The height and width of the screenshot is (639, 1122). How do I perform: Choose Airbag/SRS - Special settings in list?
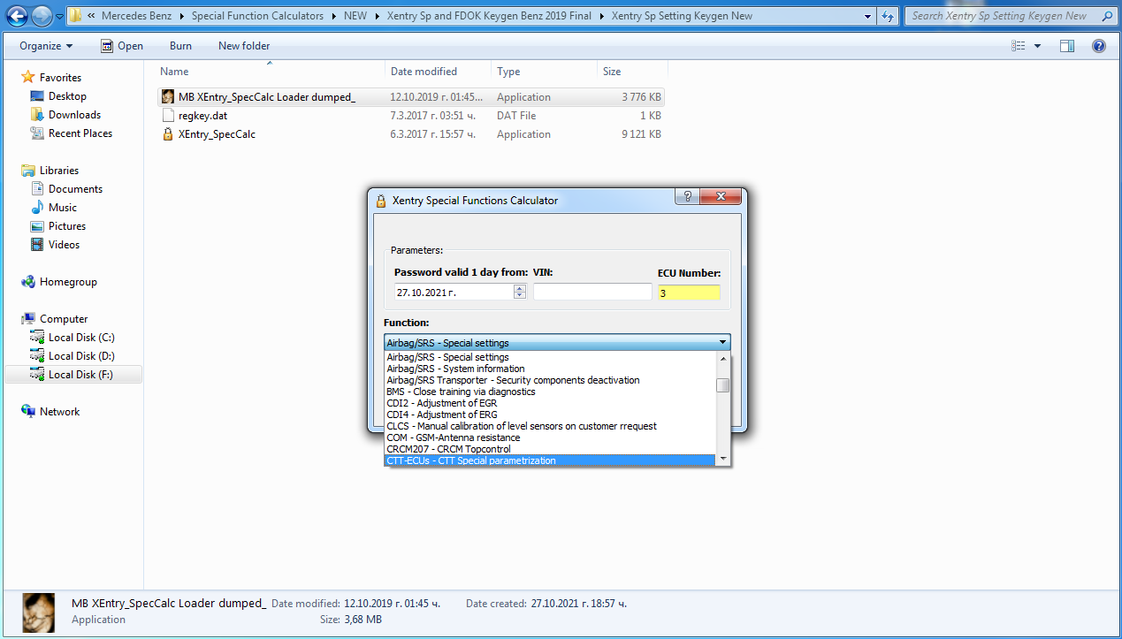point(550,357)
